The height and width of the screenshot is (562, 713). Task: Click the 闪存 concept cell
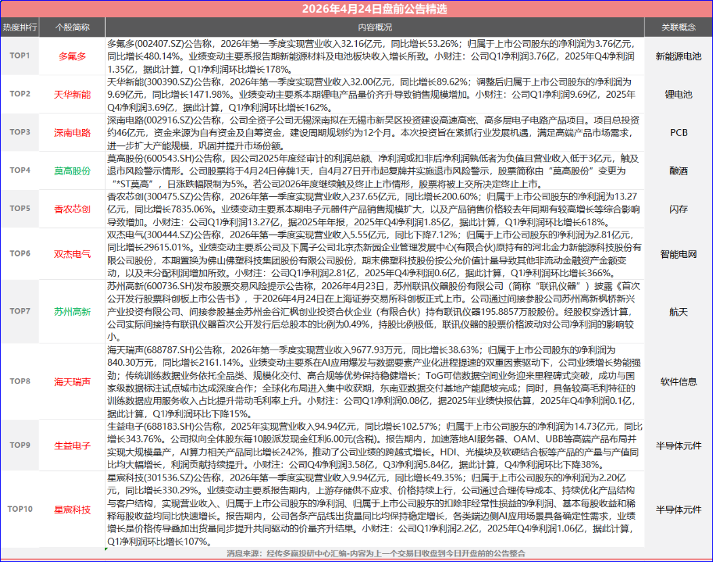[678, 209]
